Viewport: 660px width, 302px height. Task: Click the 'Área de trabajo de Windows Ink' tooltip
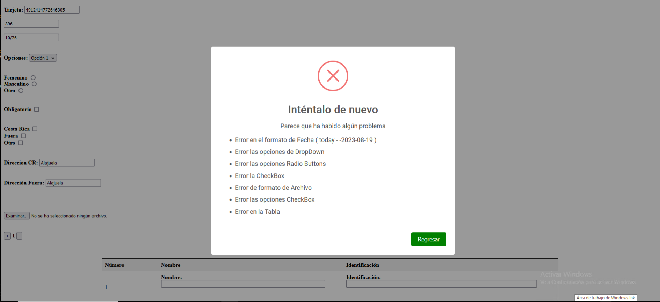[606, 298]
